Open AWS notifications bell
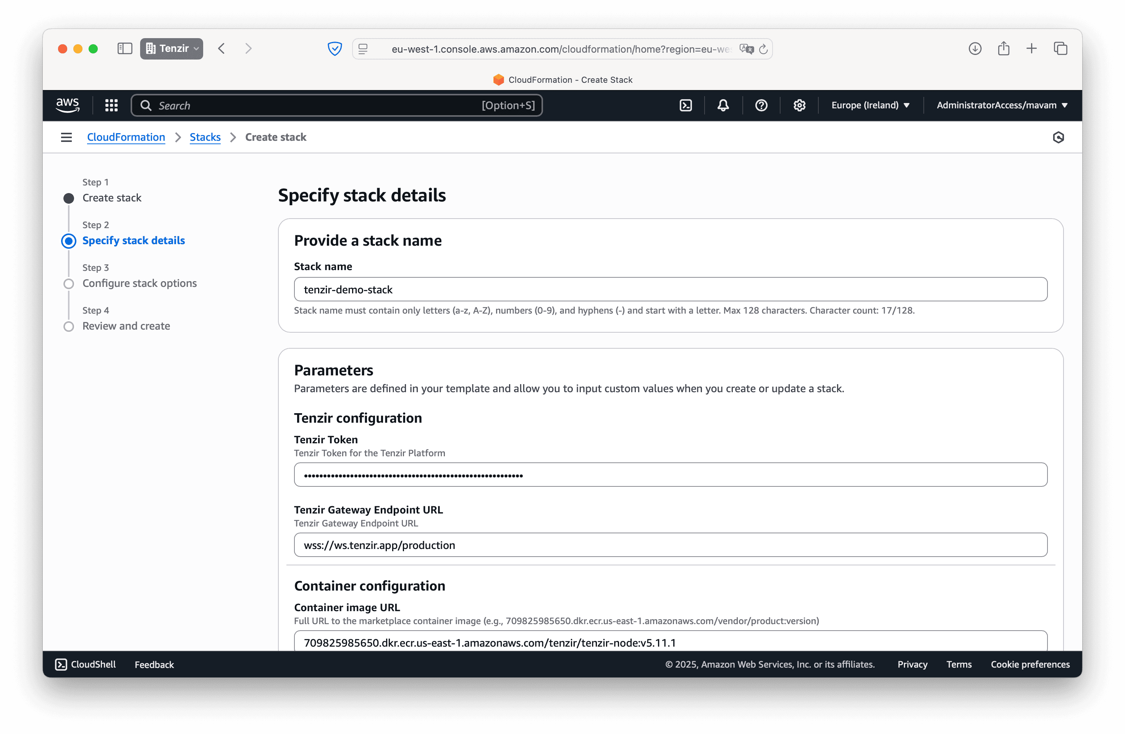 tap(723, 105)
